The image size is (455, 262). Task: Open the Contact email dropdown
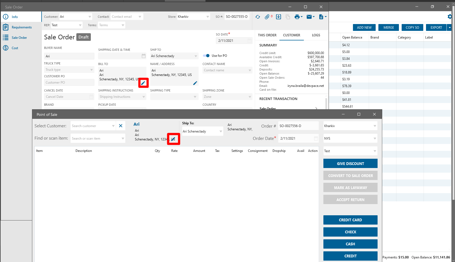(x=140, y=17)
